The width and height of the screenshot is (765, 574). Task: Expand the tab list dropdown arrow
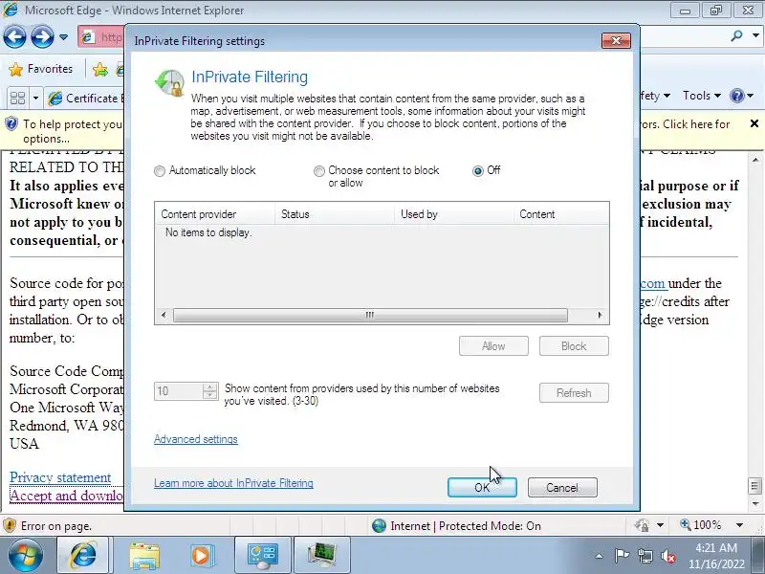pos(35,99)
